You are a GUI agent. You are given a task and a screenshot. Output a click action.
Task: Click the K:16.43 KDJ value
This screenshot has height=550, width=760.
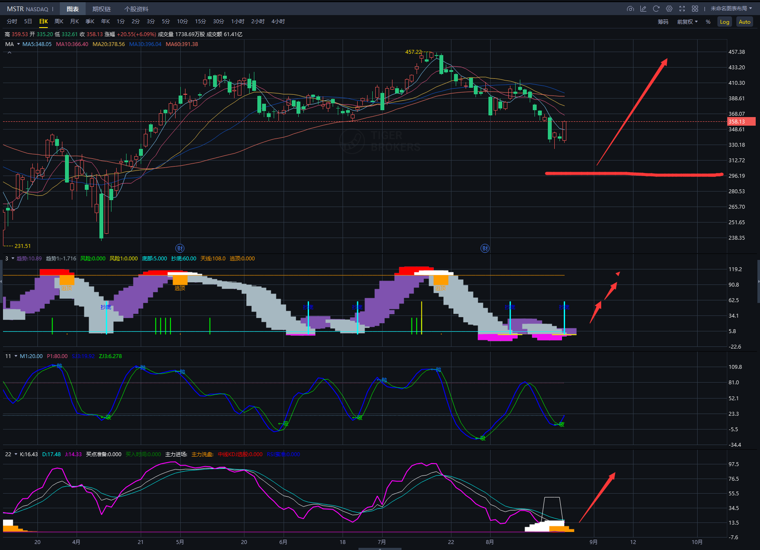click(29, 454)
